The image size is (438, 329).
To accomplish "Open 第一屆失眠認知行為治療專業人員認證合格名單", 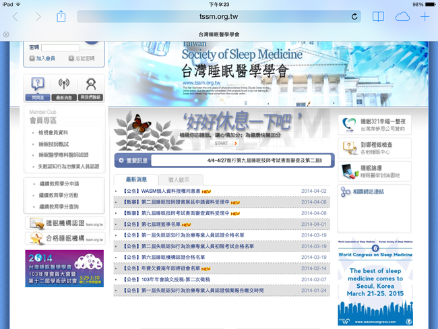I will click(183, 235).
